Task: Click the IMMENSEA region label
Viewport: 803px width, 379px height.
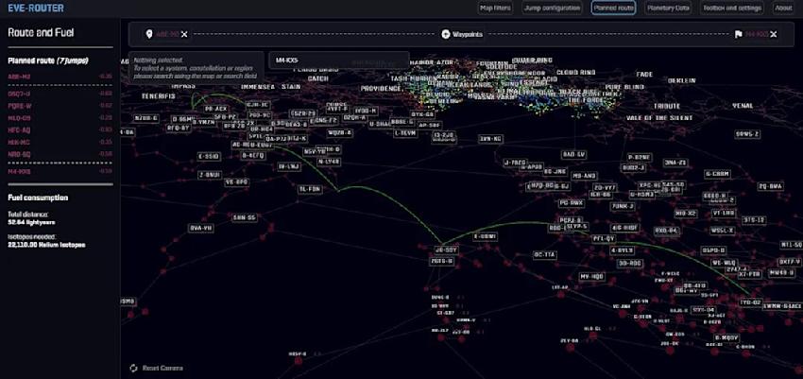Action: click(x=258, y=87)
